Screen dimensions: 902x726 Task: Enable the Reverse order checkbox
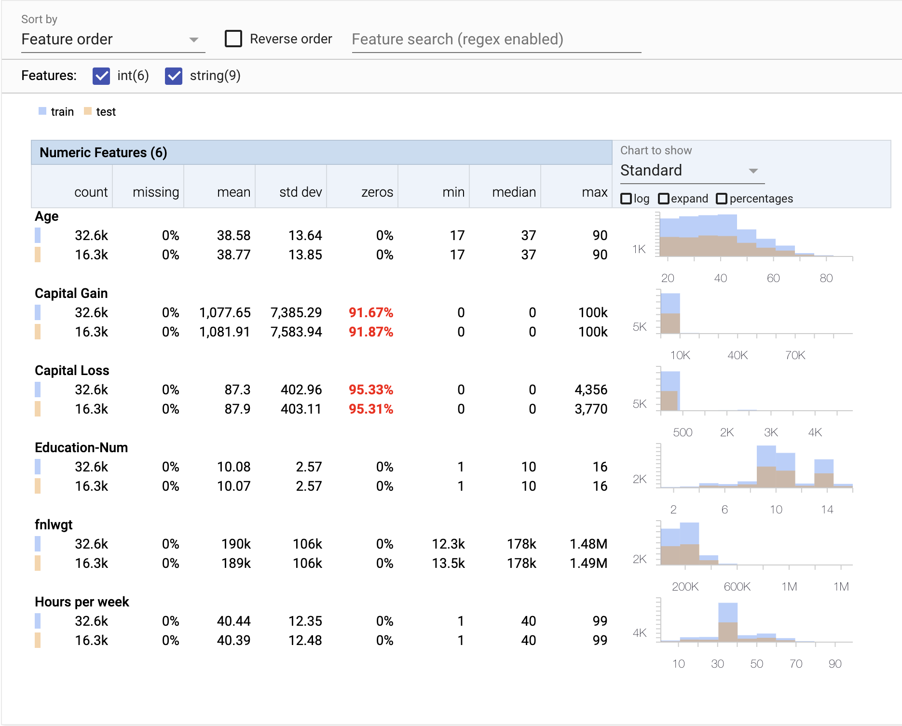point(233,39)
